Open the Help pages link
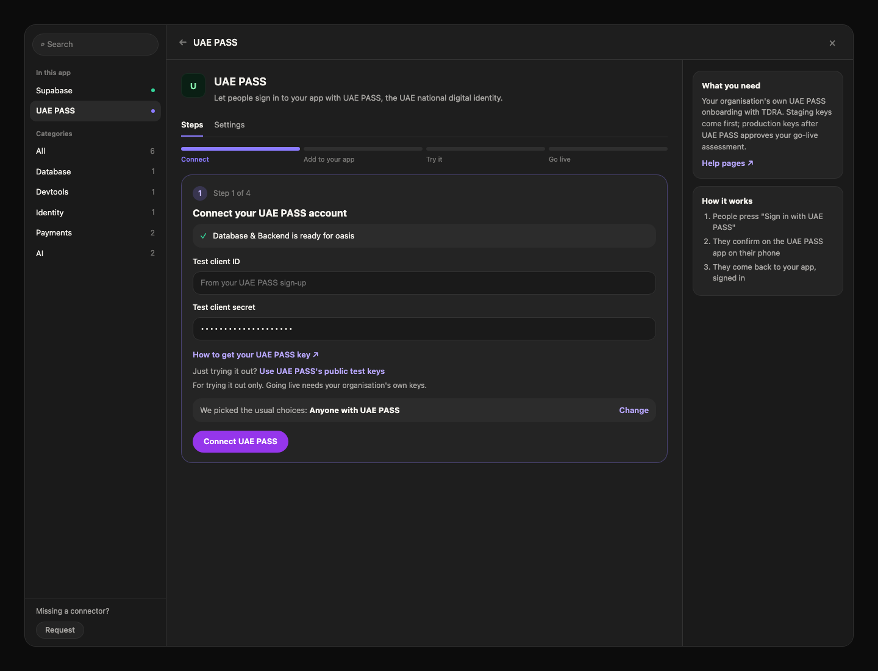 (727, 163)
